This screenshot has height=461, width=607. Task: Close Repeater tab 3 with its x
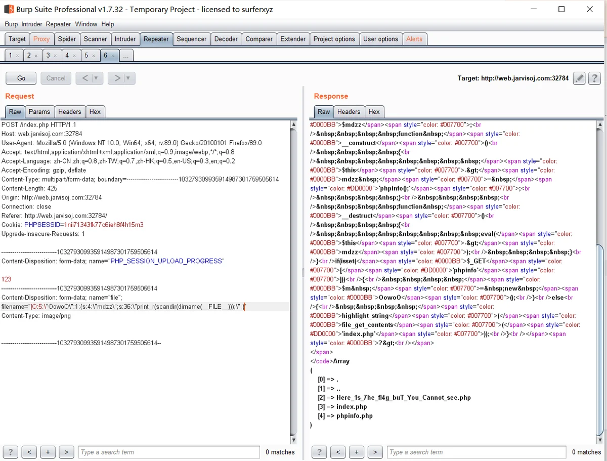coord(55,56)
